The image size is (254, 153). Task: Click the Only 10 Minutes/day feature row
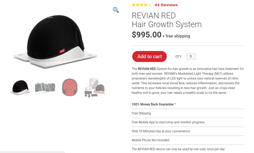161,131
